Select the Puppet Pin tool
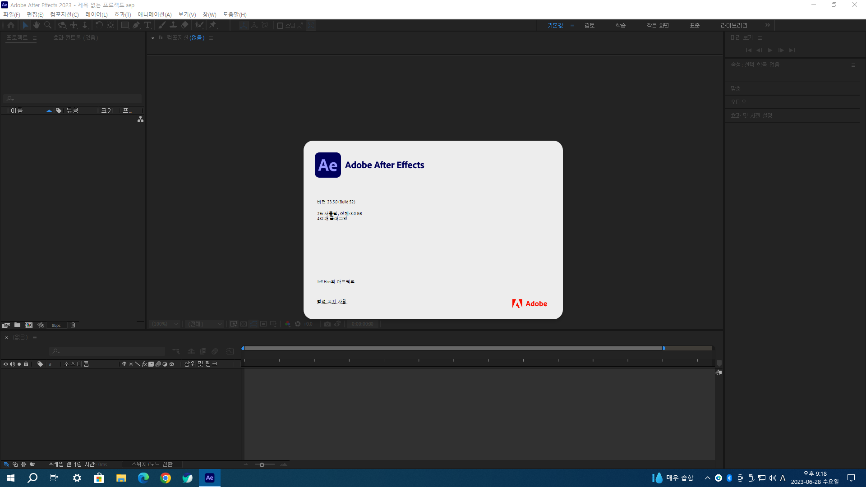 click(213, 25)
